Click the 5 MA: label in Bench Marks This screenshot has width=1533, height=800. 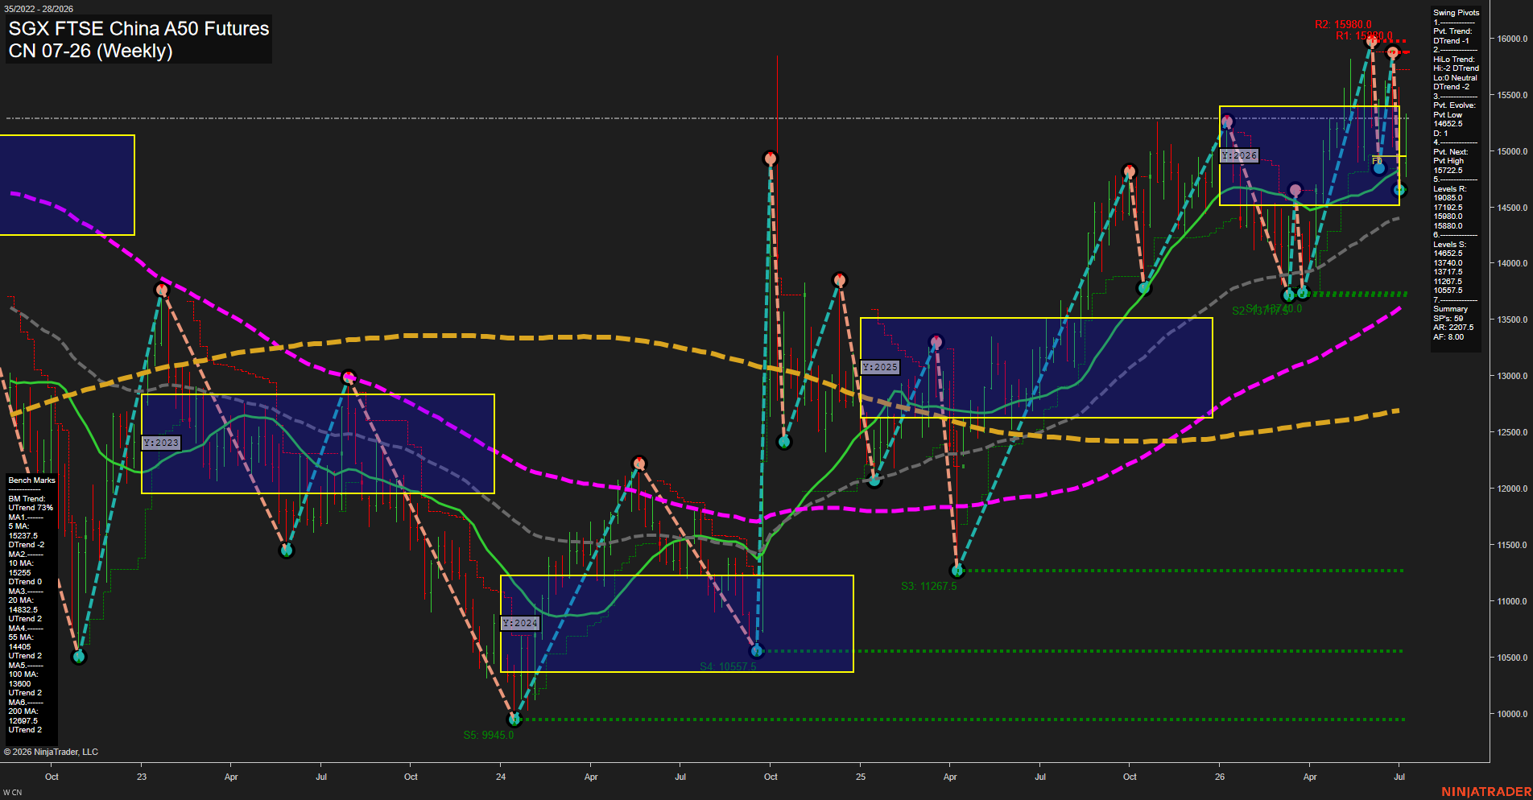pos(19,526)
